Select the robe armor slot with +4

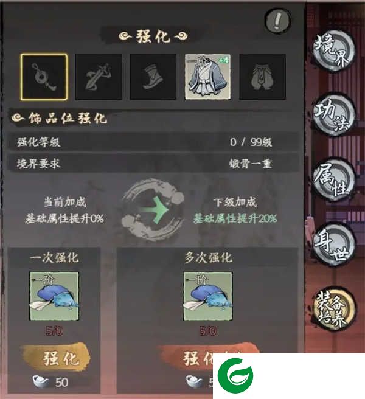tap(207, 77)
